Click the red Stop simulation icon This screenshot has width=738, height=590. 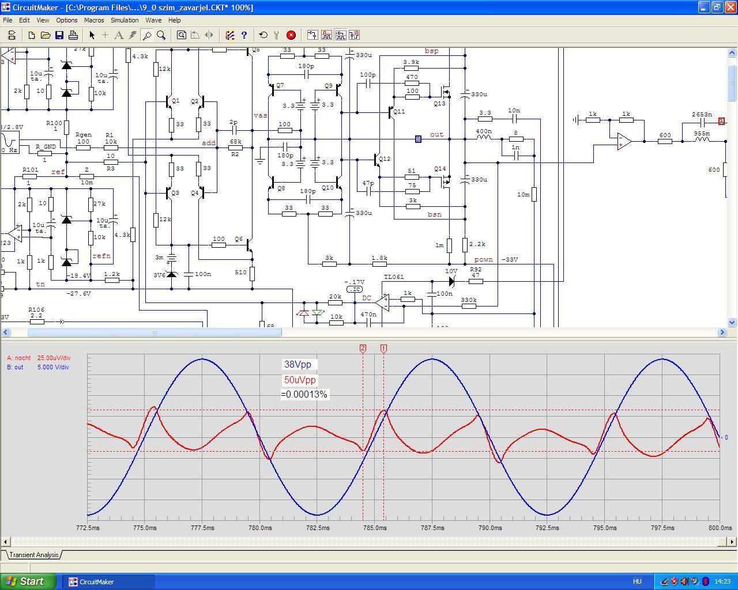click(x=291, y=35)
